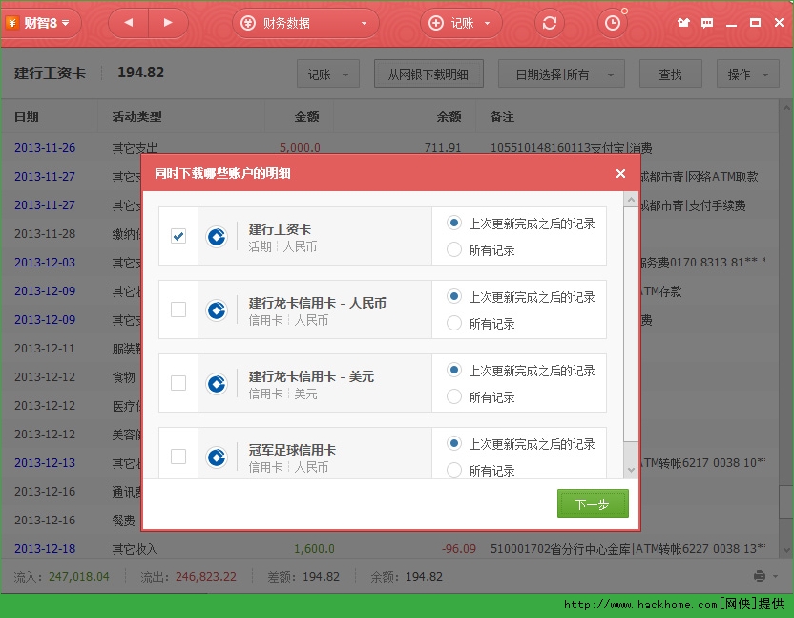Screen dimensions: 794x618
Task: Click the 1,600.0 amount cell
Action: click(x=314, y=548)
